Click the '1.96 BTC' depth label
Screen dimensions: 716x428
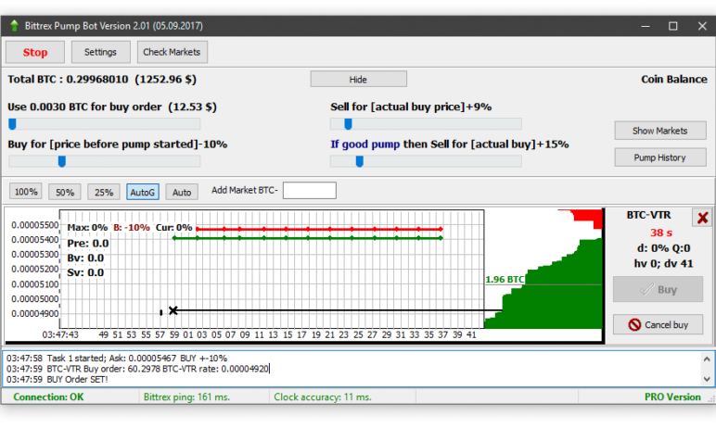click(505, 279)
